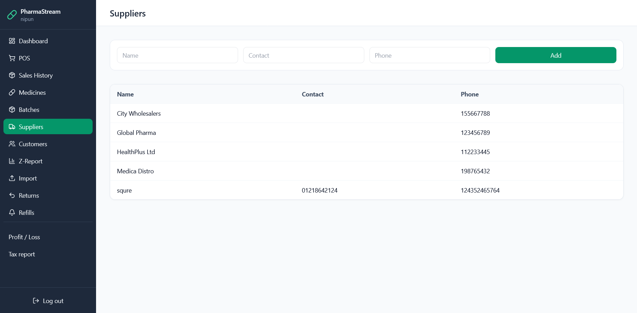Viewport: 637px width, 313px height.
Task: Click the Import upload icon
Action: pos(12,178)
